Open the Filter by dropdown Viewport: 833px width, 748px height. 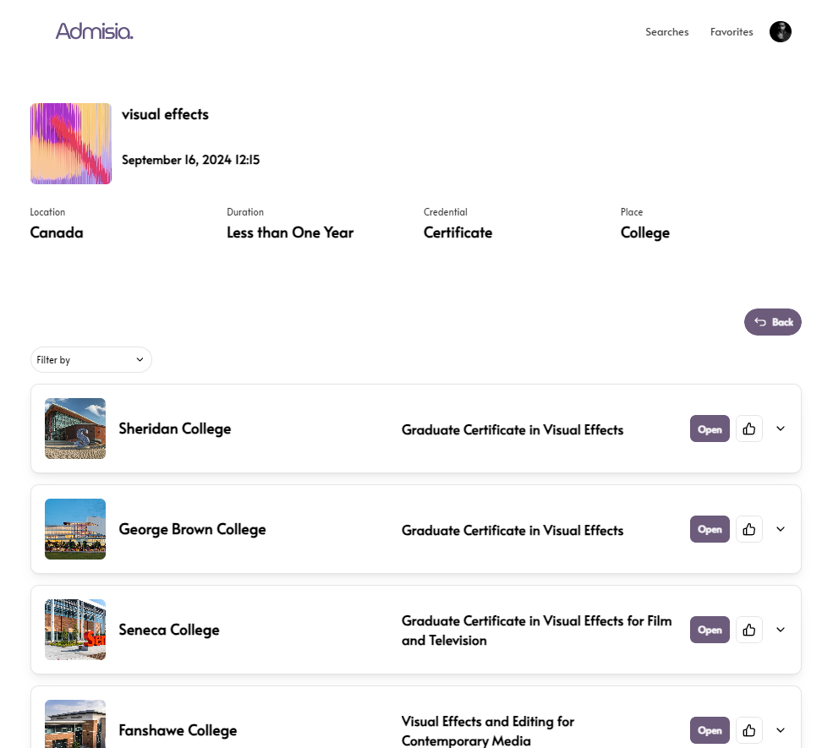tap(91, 359)
